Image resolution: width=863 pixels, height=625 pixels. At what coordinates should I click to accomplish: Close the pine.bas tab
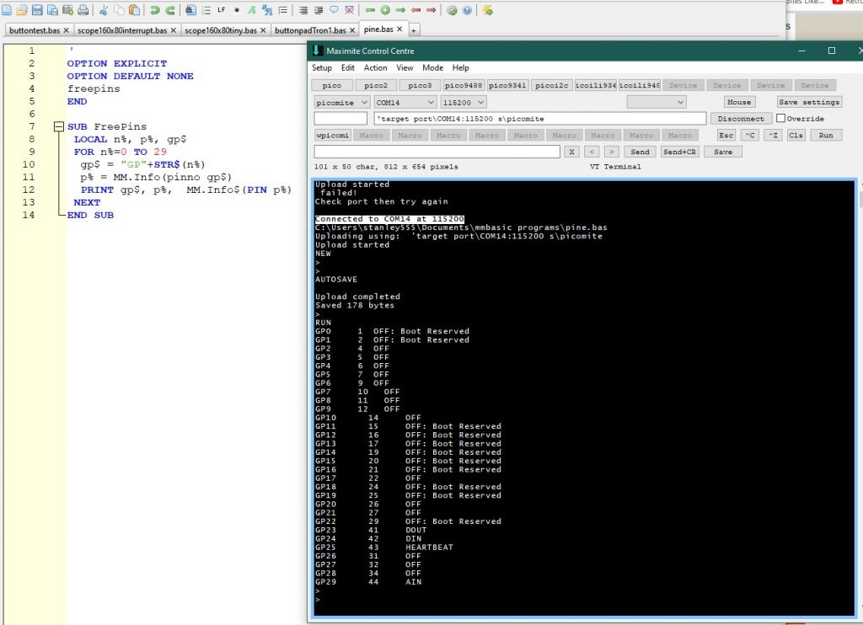coord(399,29)
